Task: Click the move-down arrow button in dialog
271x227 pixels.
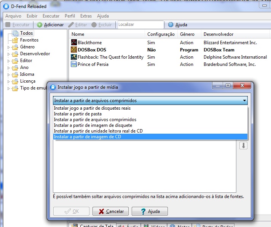Action: pyautogui.click(x=243, y=145)
